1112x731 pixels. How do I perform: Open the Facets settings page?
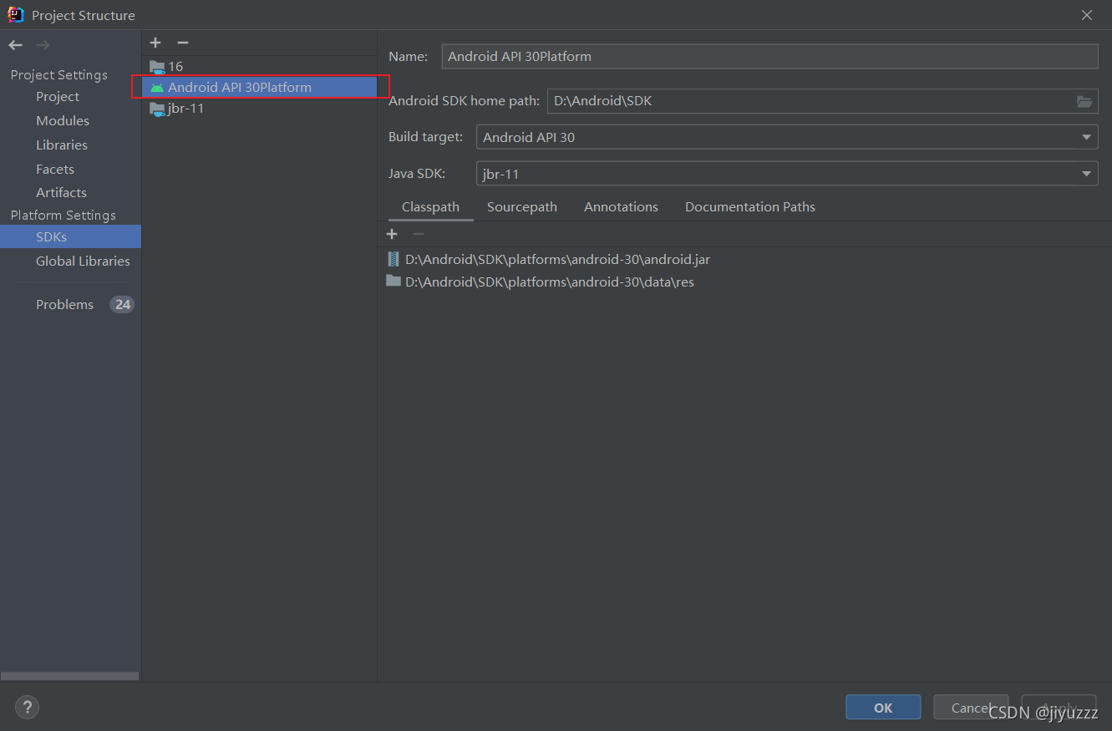(x=55, y=169)
